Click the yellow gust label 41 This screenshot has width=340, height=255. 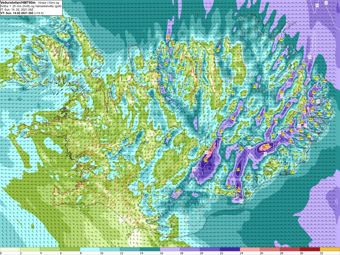304,110
